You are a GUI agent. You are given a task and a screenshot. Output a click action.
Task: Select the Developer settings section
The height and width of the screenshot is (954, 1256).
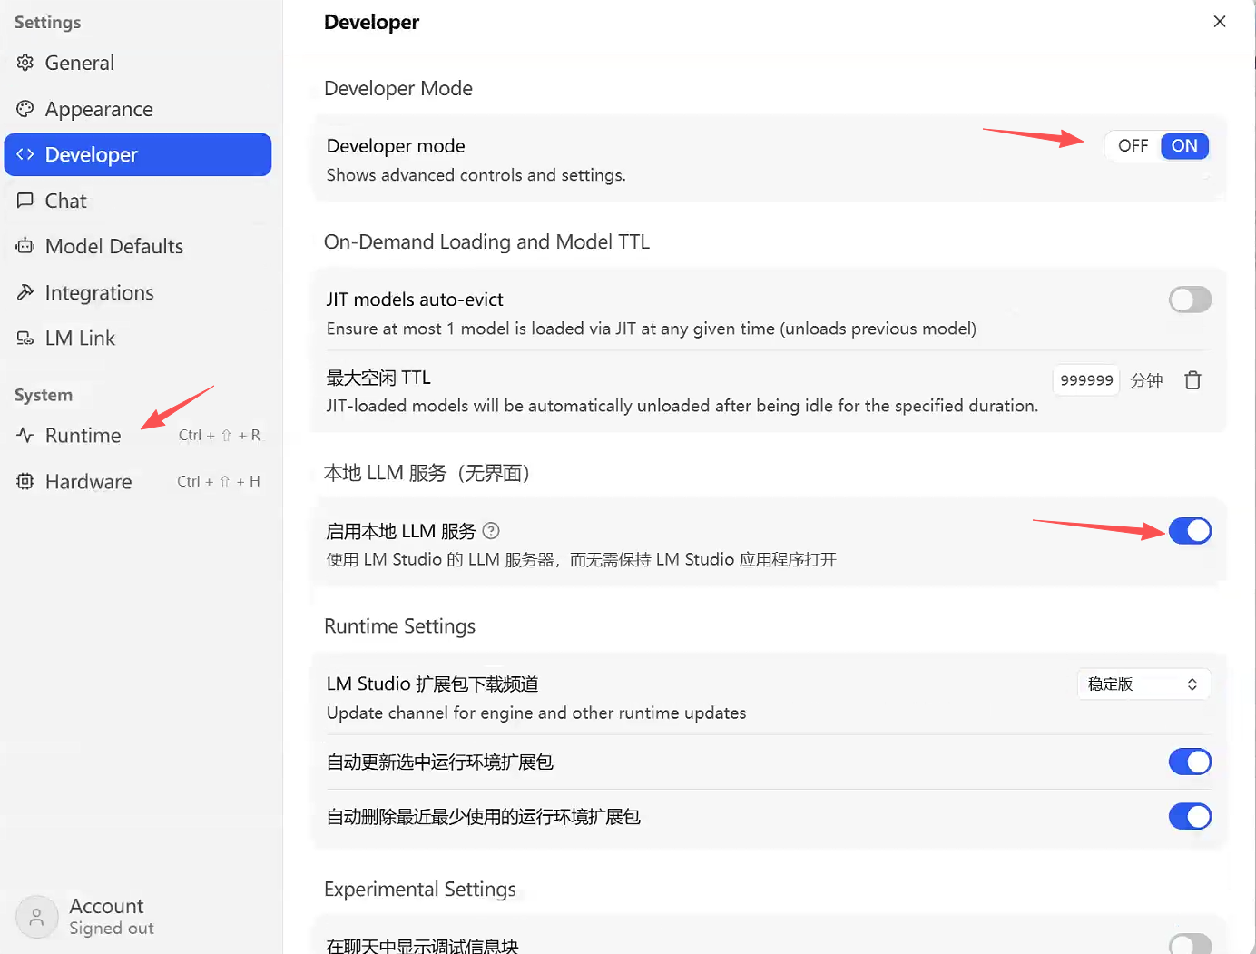pyautogui.click(x=138, y=154)
